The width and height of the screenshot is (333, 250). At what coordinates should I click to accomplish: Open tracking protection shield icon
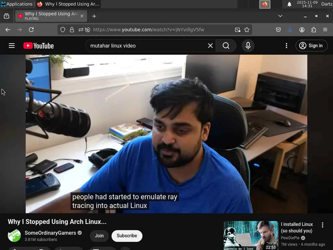point(63,30)
